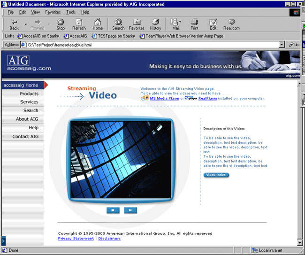Expand the Address bar dropdown arrow
The image size is (305, 255).
pos(282,45)
